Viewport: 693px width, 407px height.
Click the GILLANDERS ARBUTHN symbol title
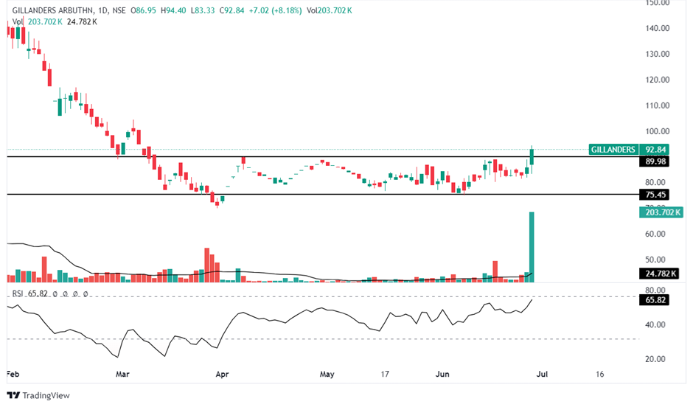[52, 11]
